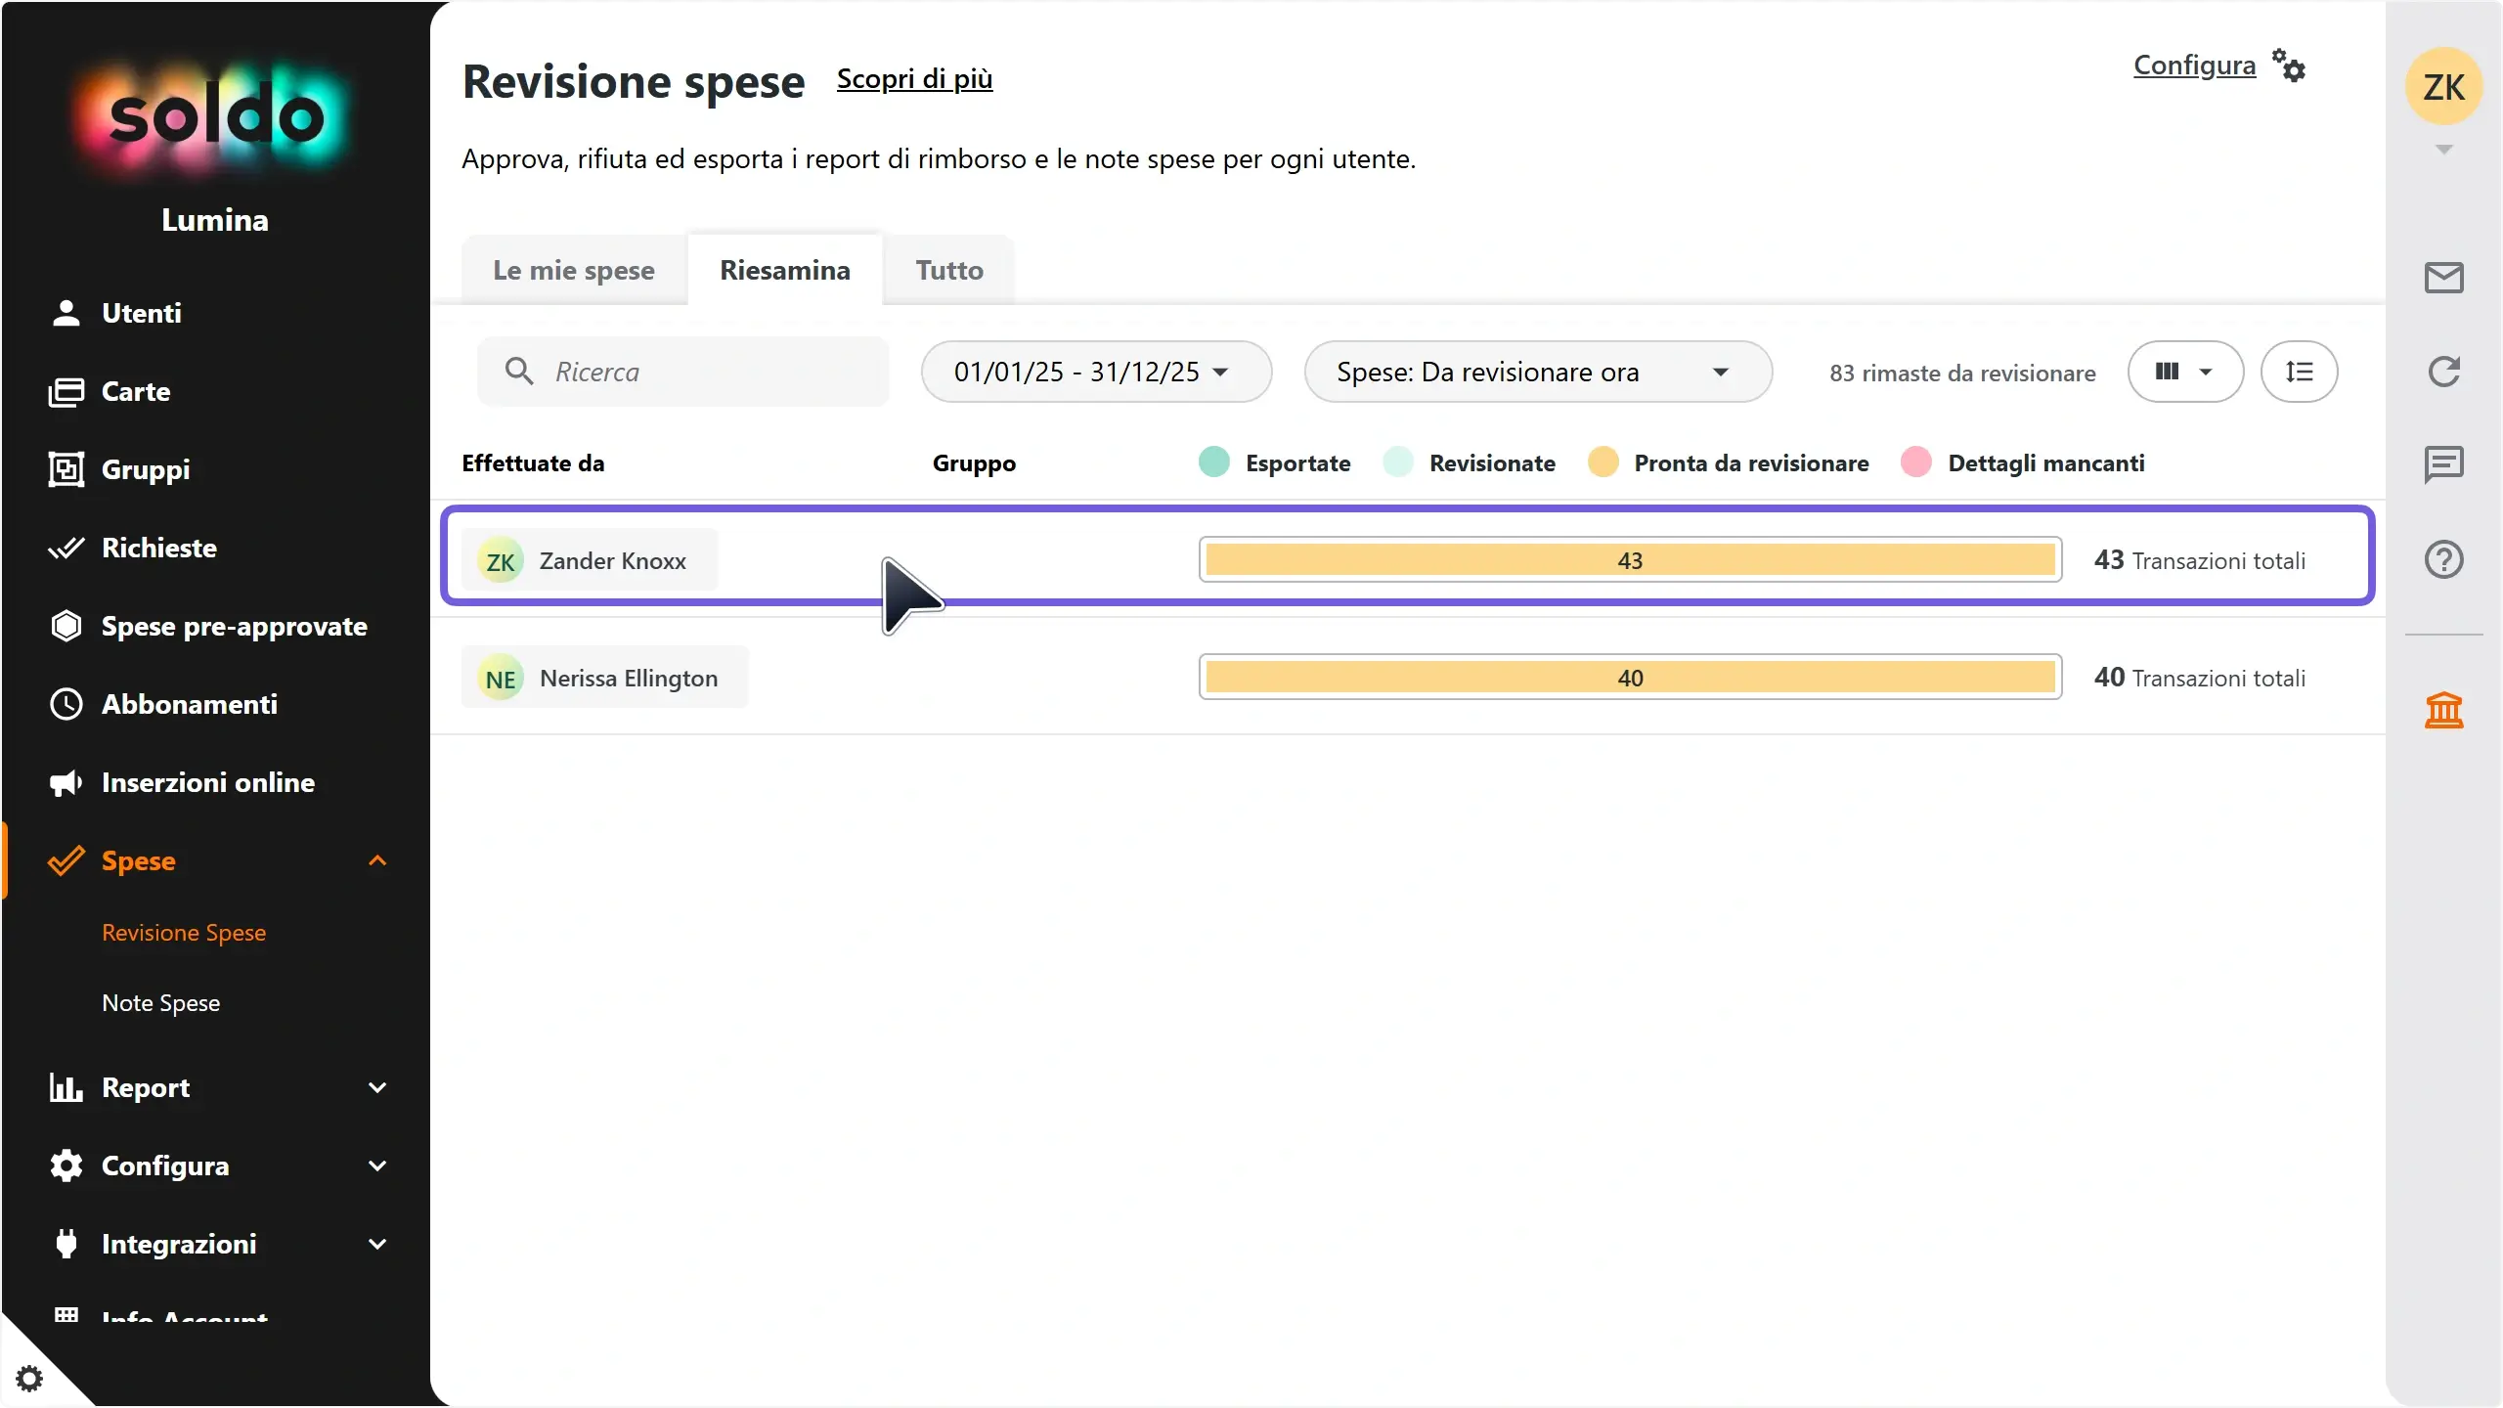Viewport: 2503px width, 1408px height.
Task: Click the refresh arrow icon
Action: (2443, 372)
